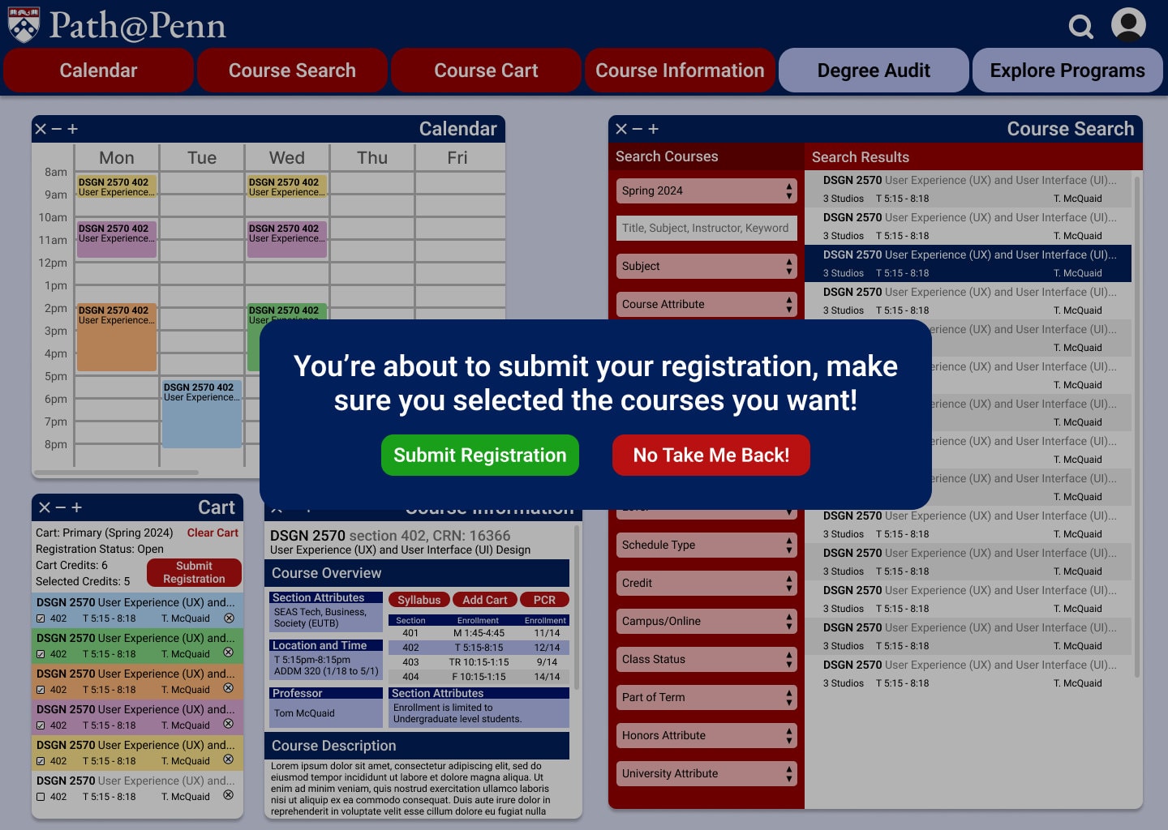1168x830 pixels.
Task: Switch to the Calendar nav tab
Action: [x=98, y=71]
